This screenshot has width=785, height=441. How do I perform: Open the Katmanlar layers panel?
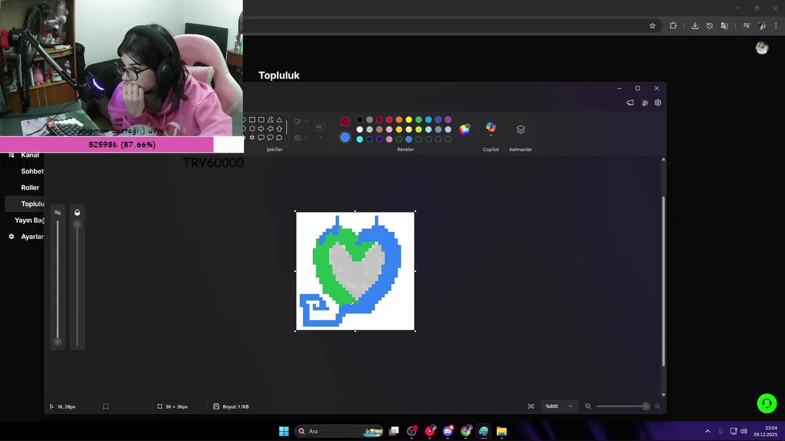pyautogui.click(x=521, y=129)
